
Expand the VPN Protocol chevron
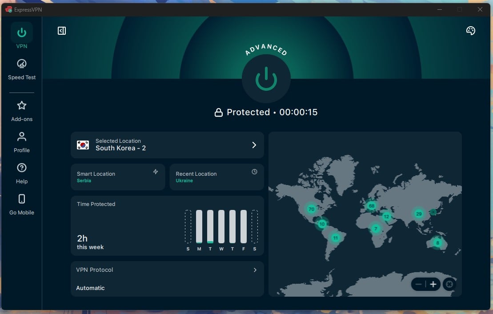pos(255,270)
